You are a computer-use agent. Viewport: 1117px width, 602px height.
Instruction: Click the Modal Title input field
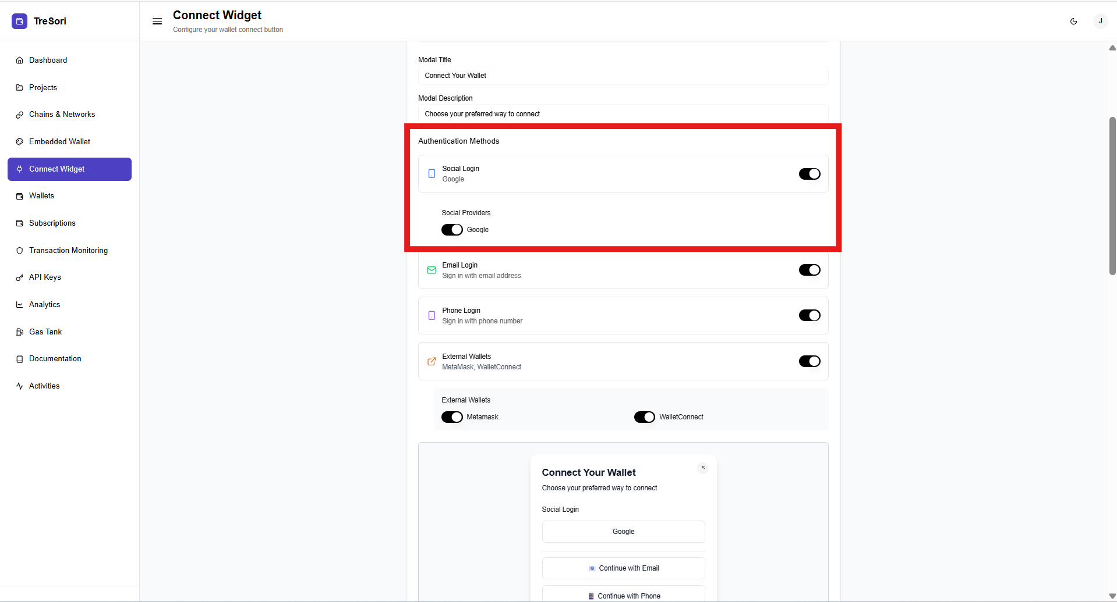click(x=623, y=76)
